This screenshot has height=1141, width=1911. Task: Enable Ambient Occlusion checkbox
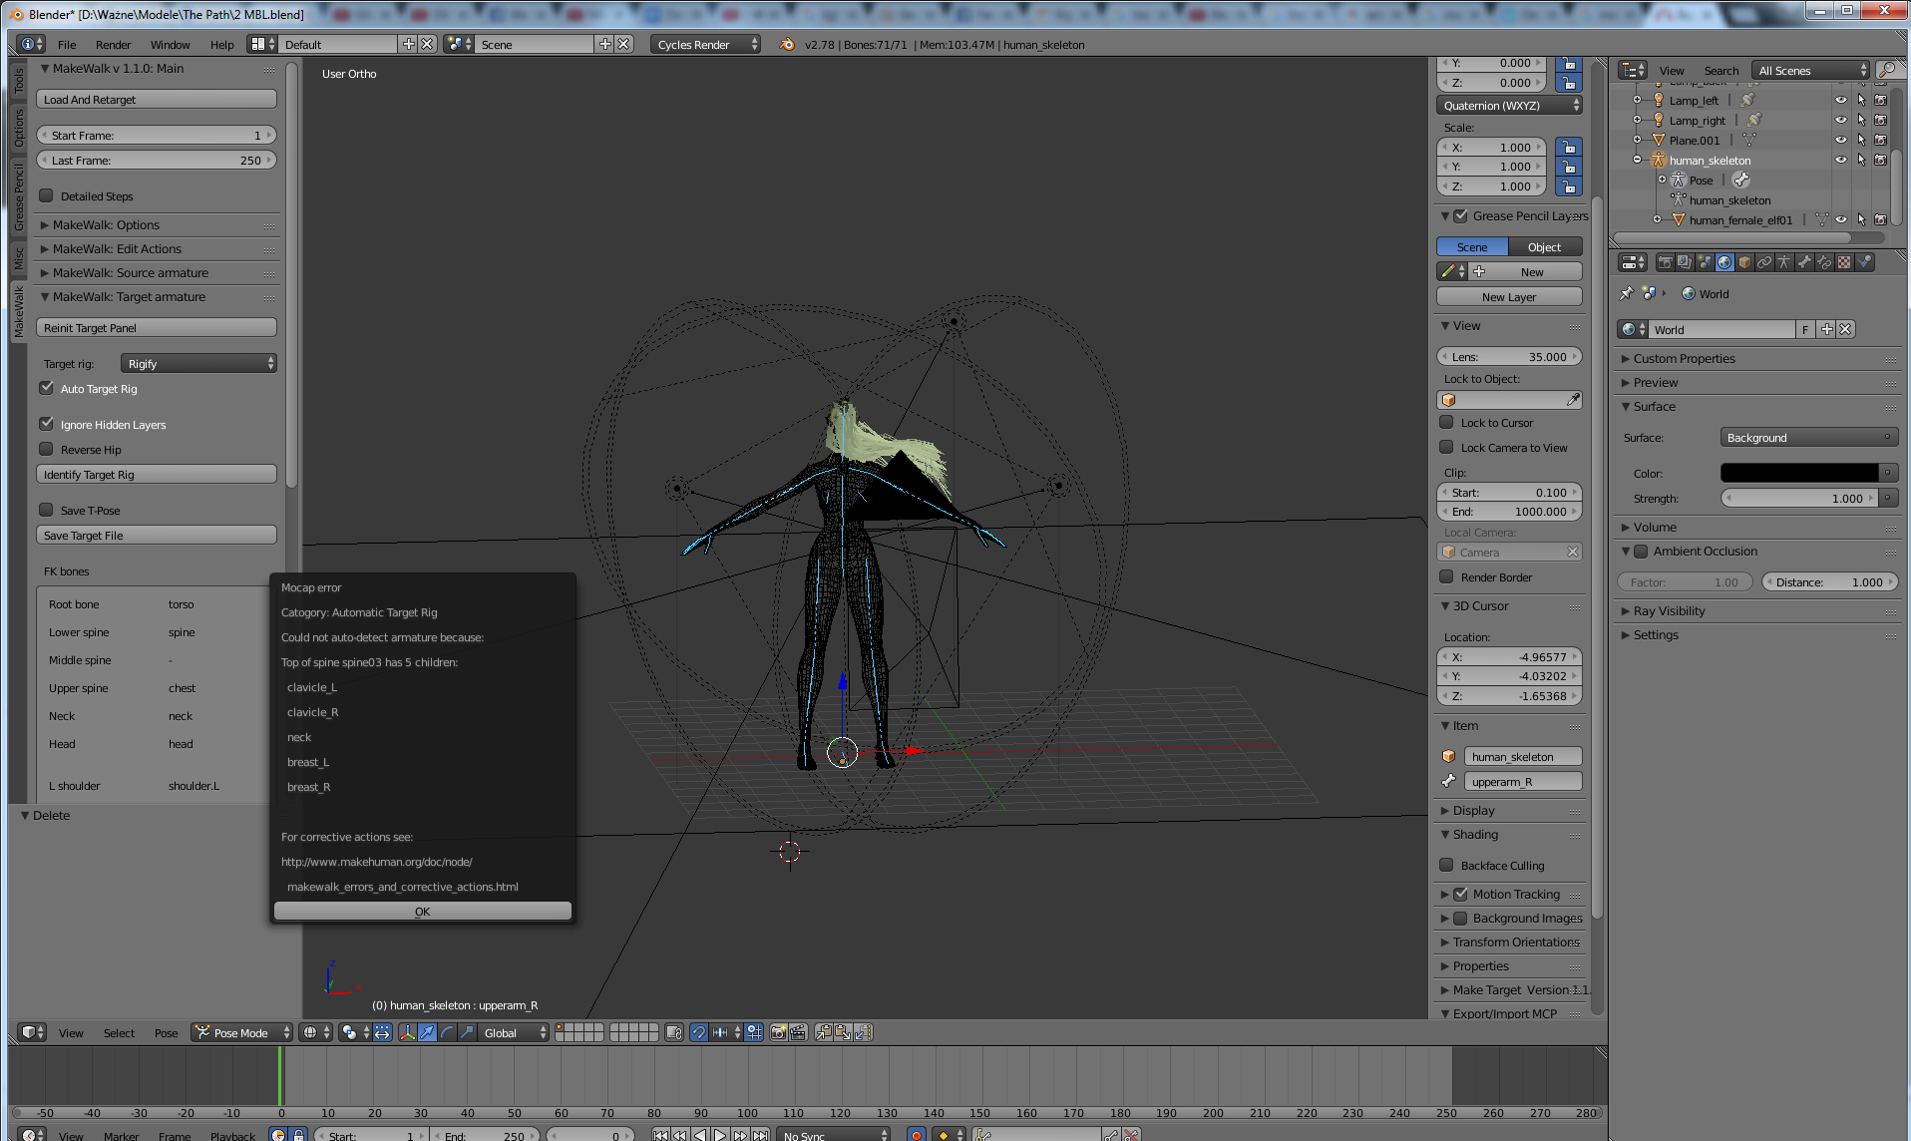tap(1641, 551)
